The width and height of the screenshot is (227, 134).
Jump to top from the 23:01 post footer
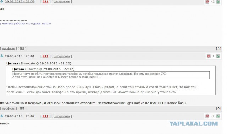coord(218,109)
